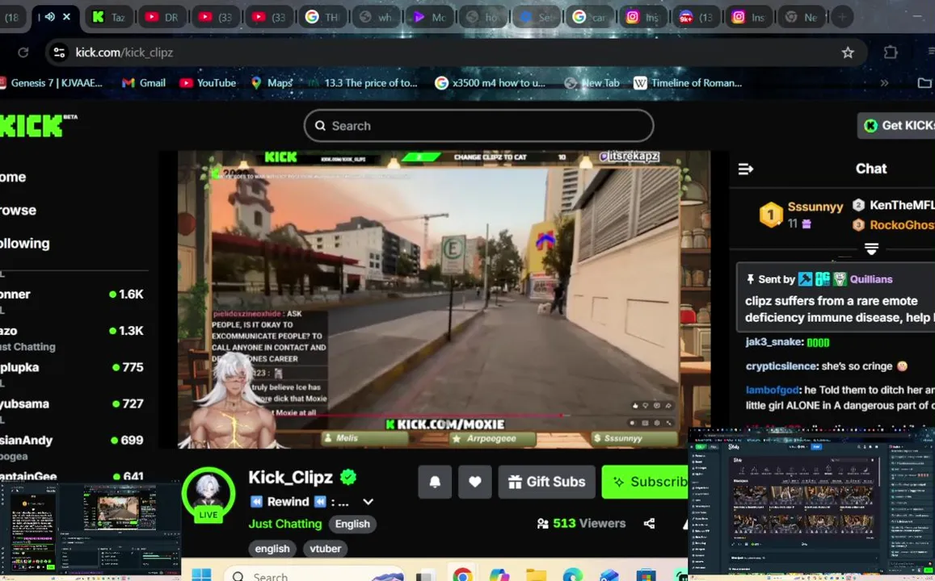The image size is (935, 581).
Task: Switch to the Google 'car' tab
Action: (x=589, y=17)
